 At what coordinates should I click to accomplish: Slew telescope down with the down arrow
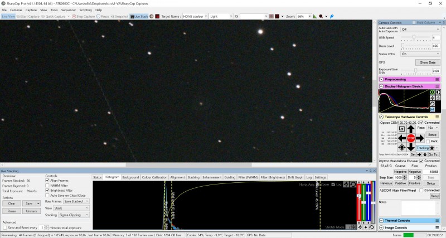[410, 147]
